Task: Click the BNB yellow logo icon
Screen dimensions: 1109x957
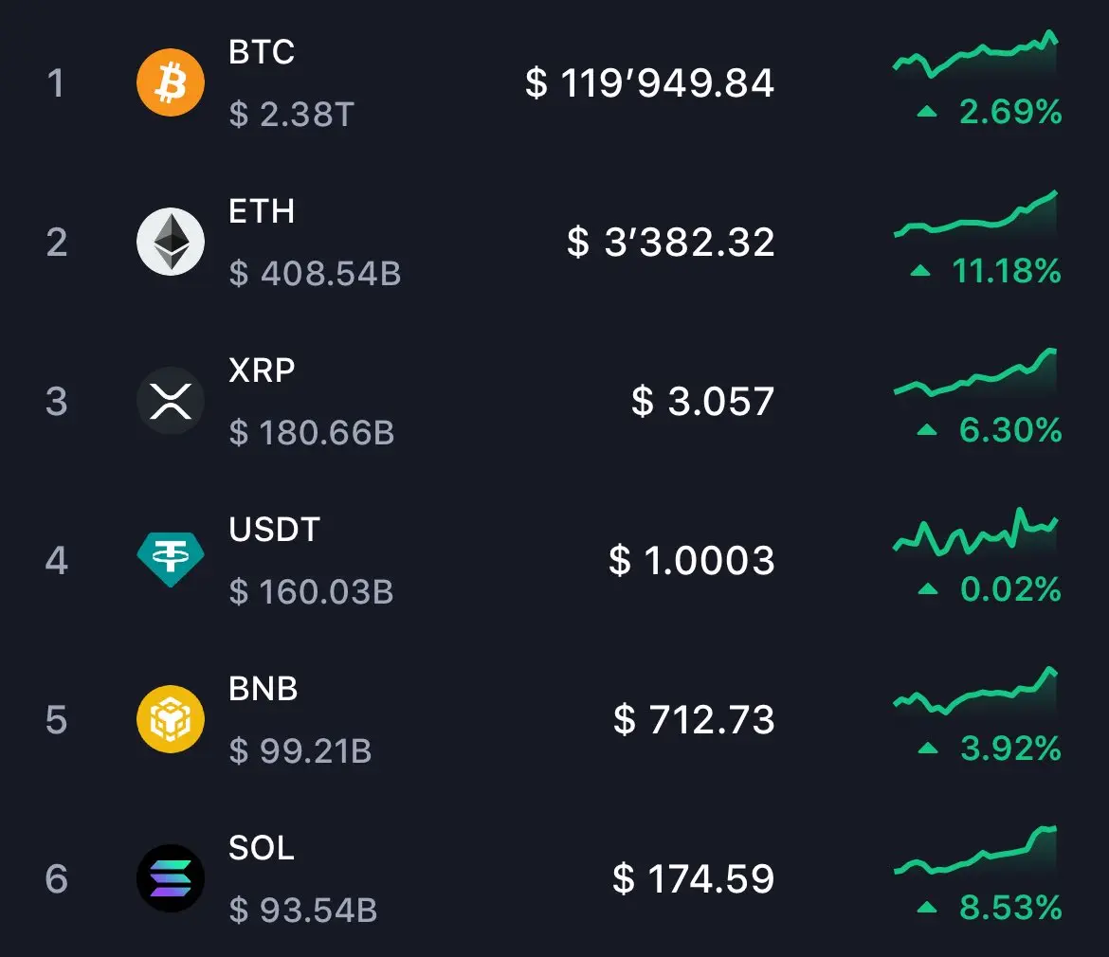Action: [x=171, y=719]
